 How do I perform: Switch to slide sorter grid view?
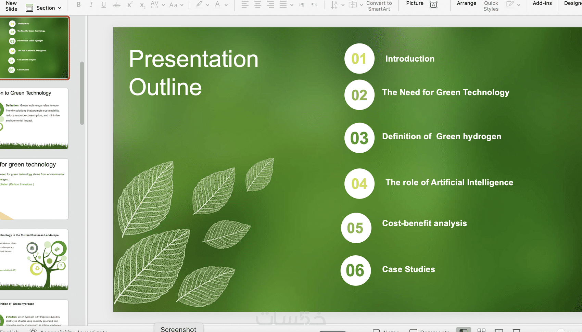tap(481, 330)
